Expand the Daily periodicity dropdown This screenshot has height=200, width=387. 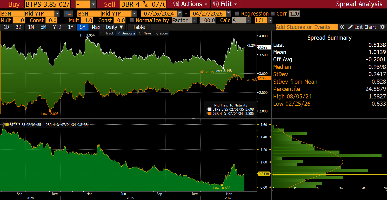[115, 27]
